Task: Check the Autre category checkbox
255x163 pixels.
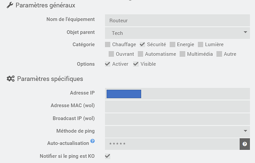Action: click(x=219, y=54)
